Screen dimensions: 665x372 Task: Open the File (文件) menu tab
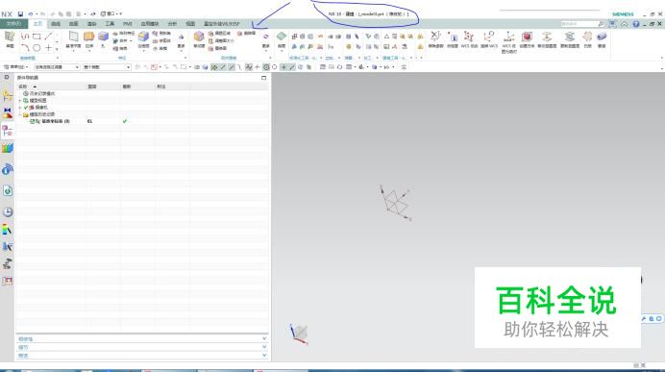point(14,24)
